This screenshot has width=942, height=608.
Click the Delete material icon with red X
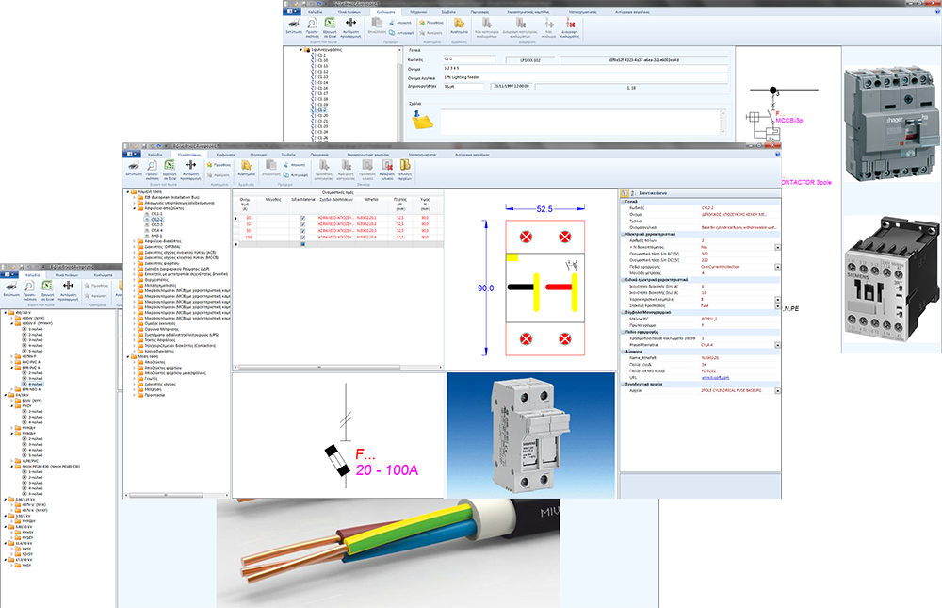pyautogui.click(x=386, y=166)
